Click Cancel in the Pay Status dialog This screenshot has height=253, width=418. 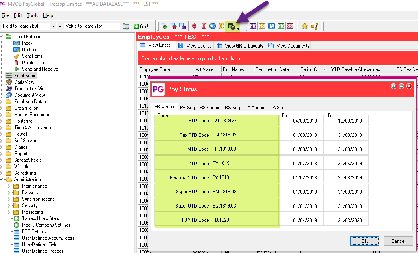[398, 241]
